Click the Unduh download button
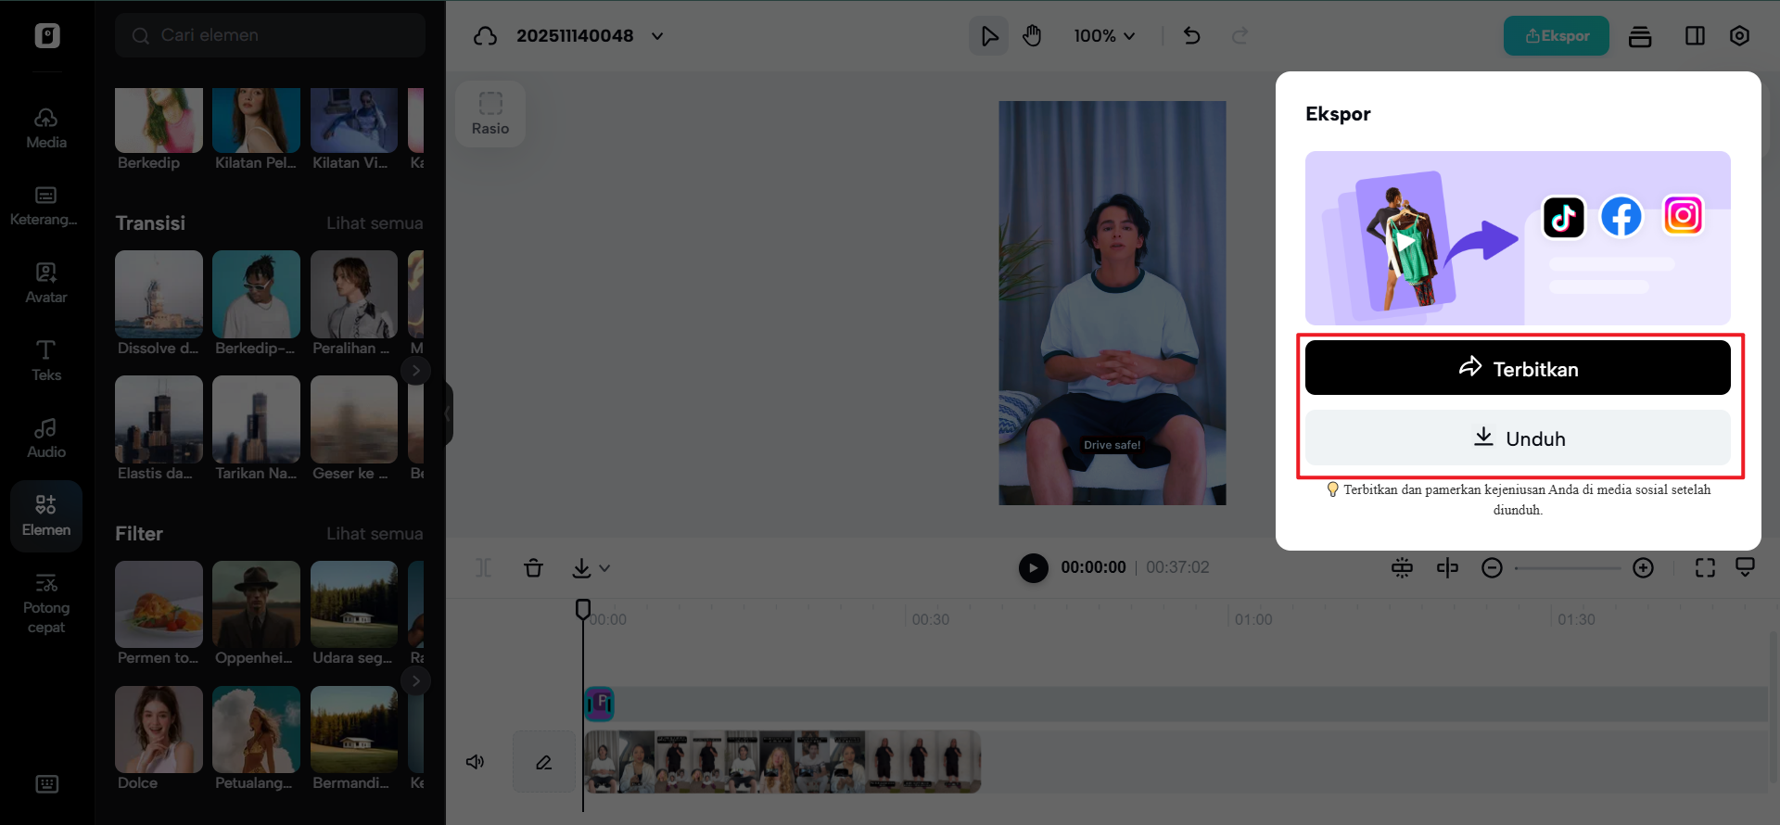The width and height of the screenshot is (1780, 825). click(x=1517, y=438)
